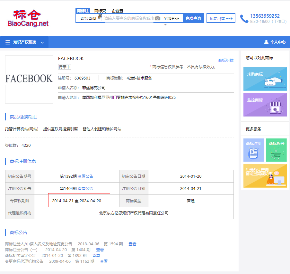Image resolution: width=290 pixels, height=274 pixels.
Task: Open the 注册前先查询 yellow banner
Action: click(265, 176)
